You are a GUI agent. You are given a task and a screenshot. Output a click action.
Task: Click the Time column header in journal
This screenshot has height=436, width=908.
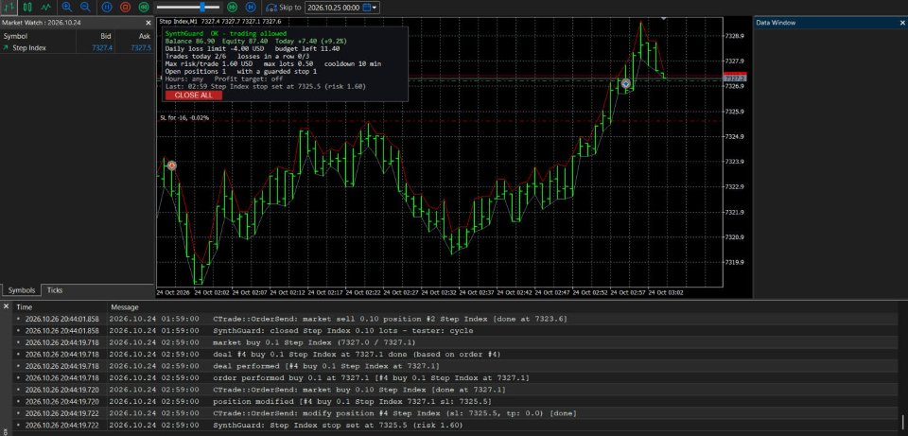pyautogui.click(x=25, y=306)
